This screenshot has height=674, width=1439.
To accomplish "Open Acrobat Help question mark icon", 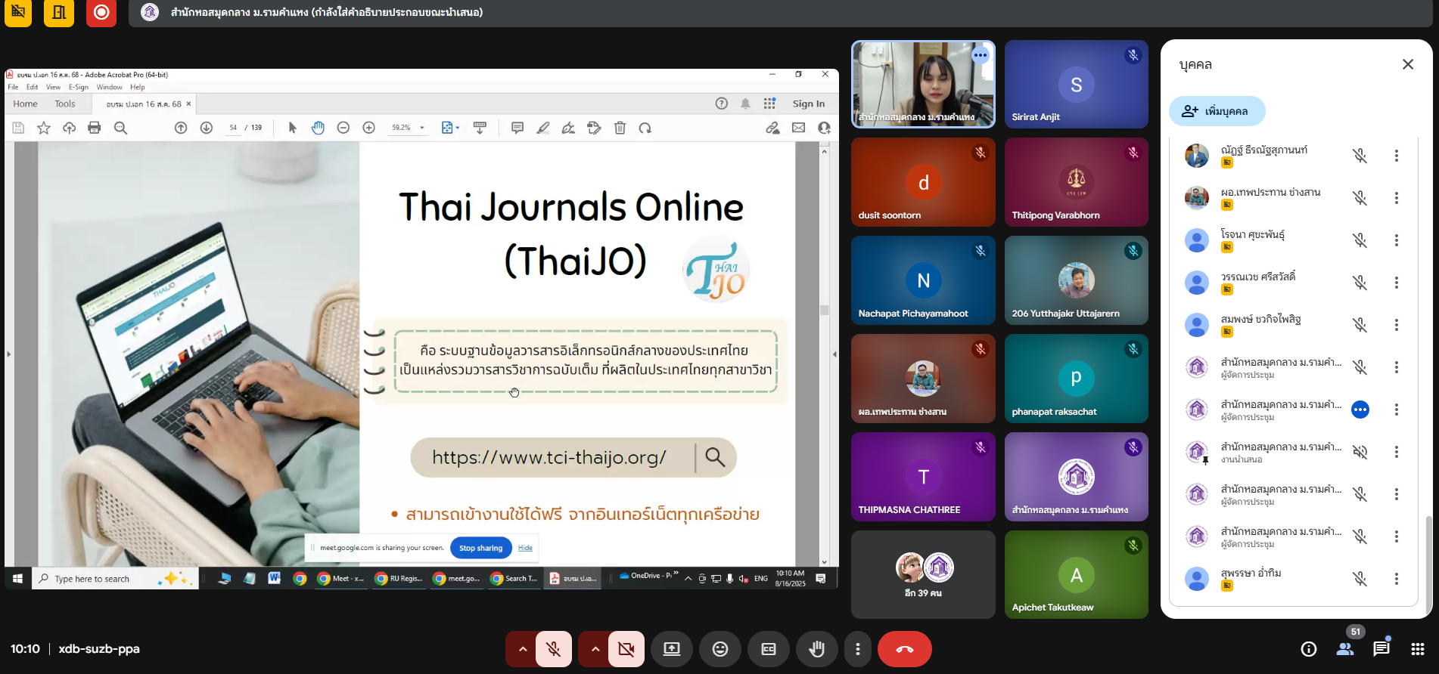I will tap(722, 104).
